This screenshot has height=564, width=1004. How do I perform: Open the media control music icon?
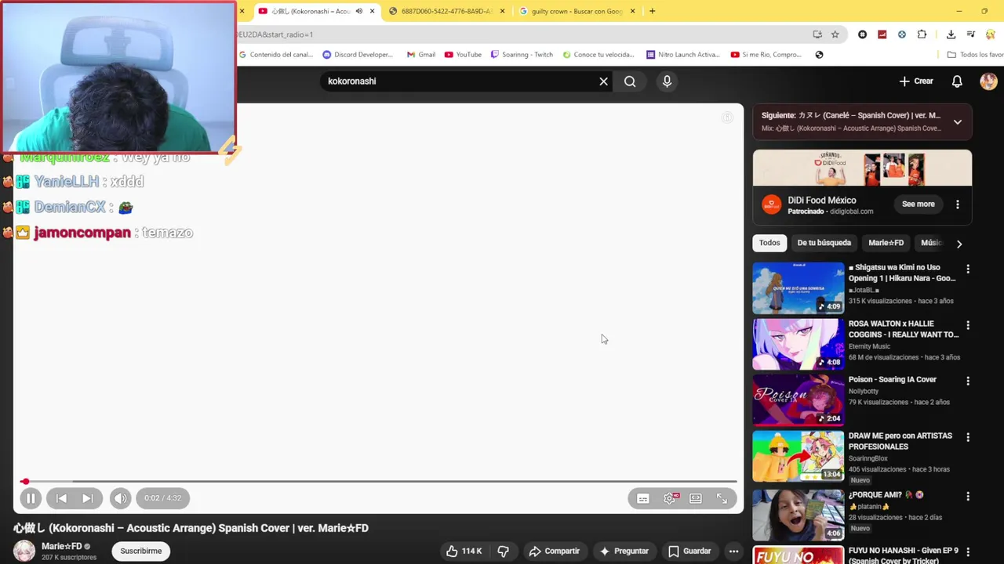(970, 34)
